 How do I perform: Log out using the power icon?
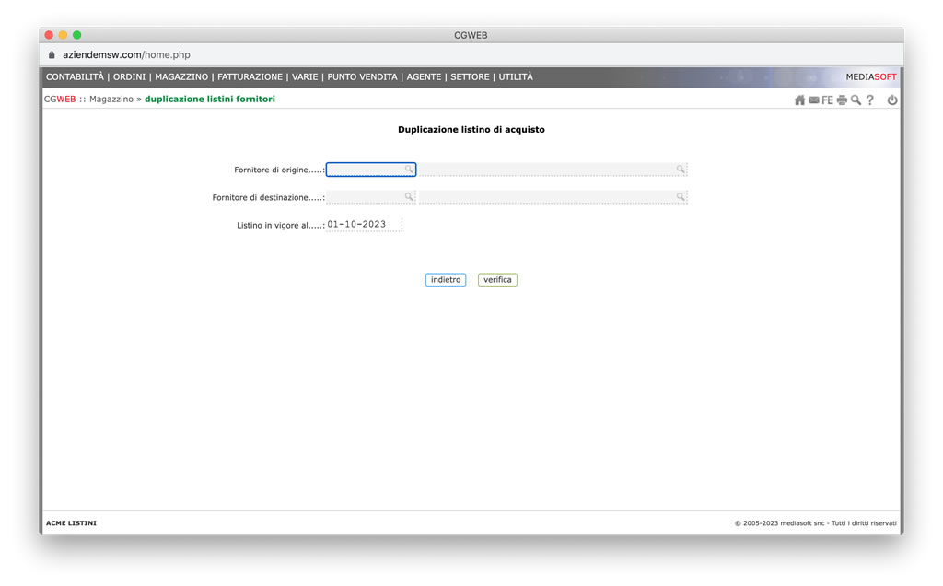point(891,100)
